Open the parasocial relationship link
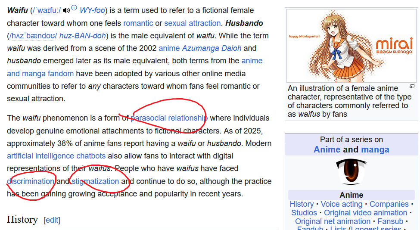The image size is (420, 230). coord(169,118)
